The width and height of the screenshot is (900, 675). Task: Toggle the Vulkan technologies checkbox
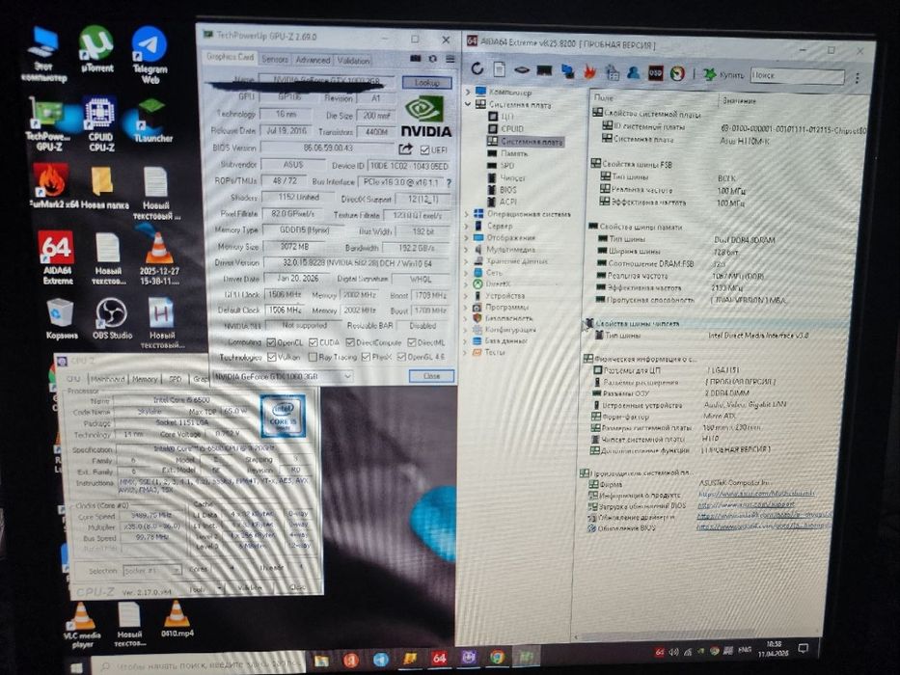271,357
